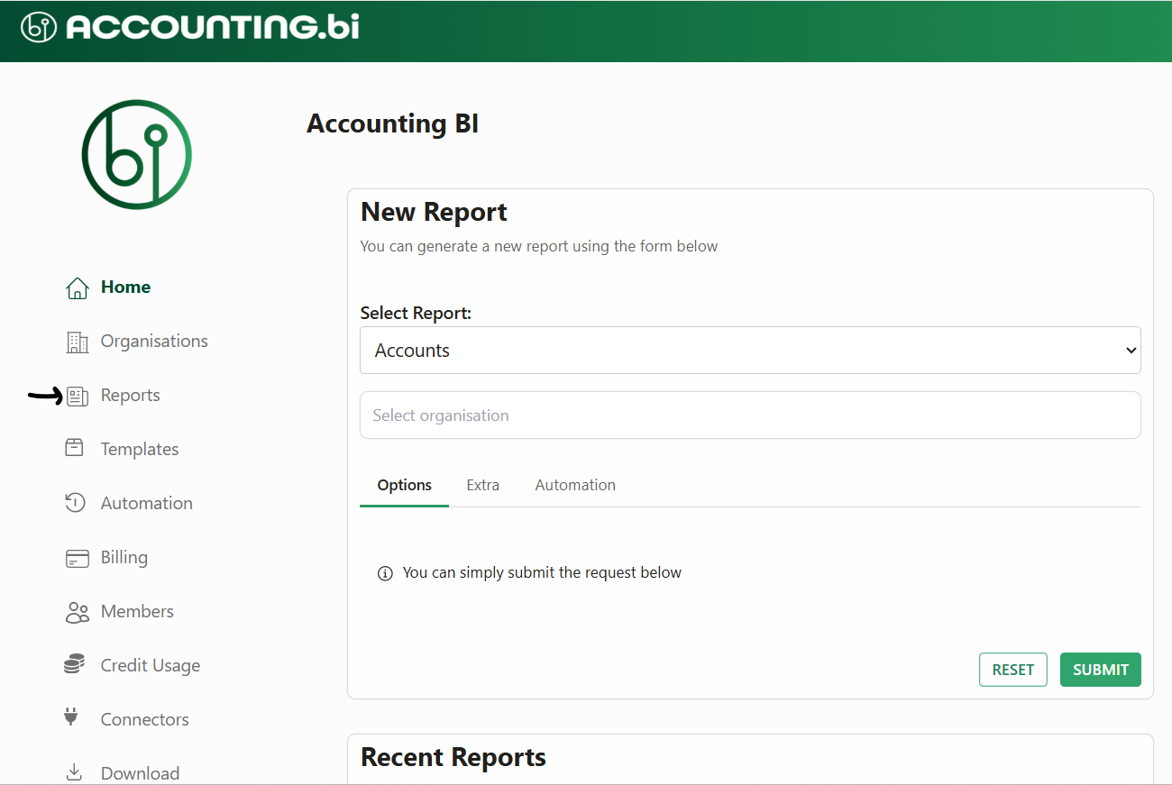Image resolution: width=1172 pixels, height=785 pixels.
Task: Click the Members people icon
Action: tap(78, 612)
